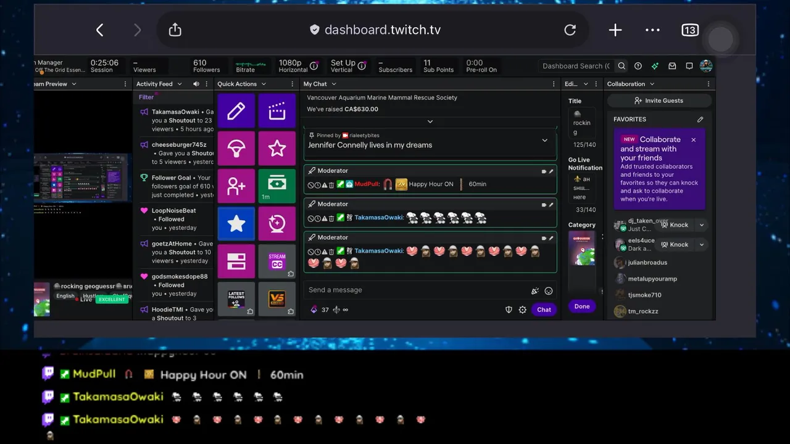
Task: Click the Filter link in Activity Feed
Action: tap(146, 97)
